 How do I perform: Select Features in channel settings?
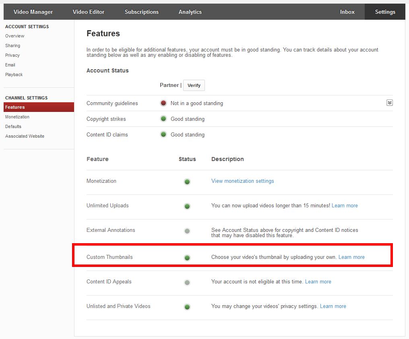pos(39,107)
